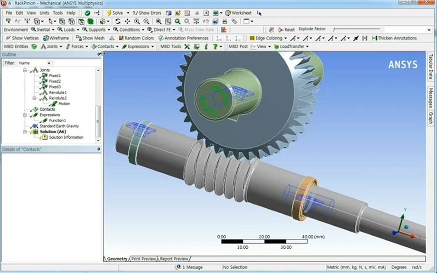Screen dimensions: 437x273
Task: Click Zoom To Fit icon
Action: click(158, 21)
